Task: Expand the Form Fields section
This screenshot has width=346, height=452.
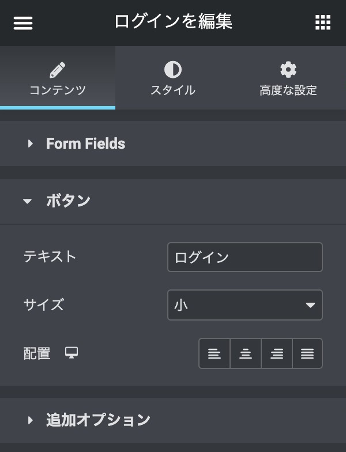Action: [85, 144]
